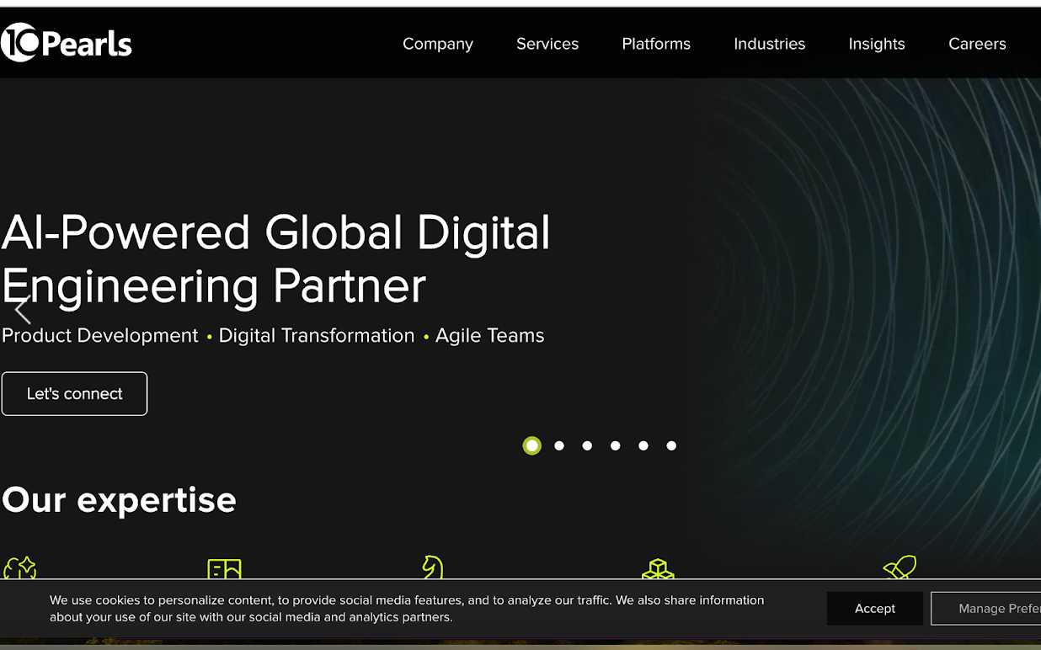1041x650 pixels.
Task: Accept the cookie policy
Action: pos(874,608)
